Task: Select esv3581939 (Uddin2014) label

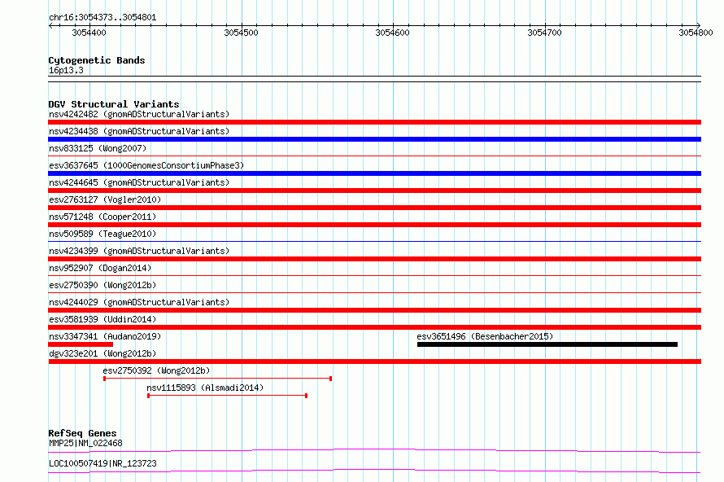Action: point(102,319)
